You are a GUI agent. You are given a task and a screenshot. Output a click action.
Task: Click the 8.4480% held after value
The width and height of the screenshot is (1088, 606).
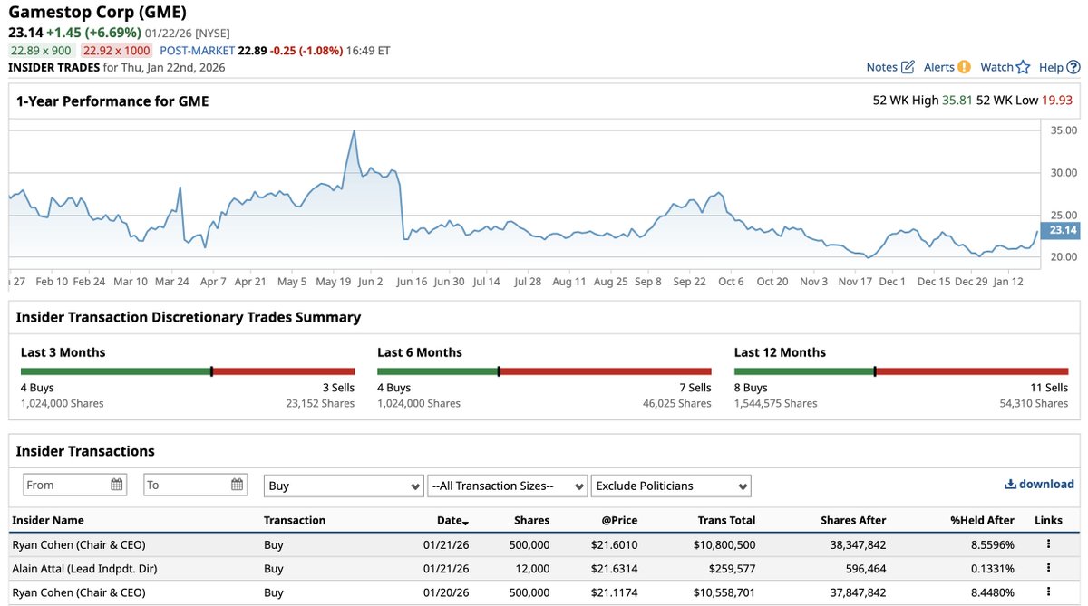pyautogui.click(x=991, y=592)
